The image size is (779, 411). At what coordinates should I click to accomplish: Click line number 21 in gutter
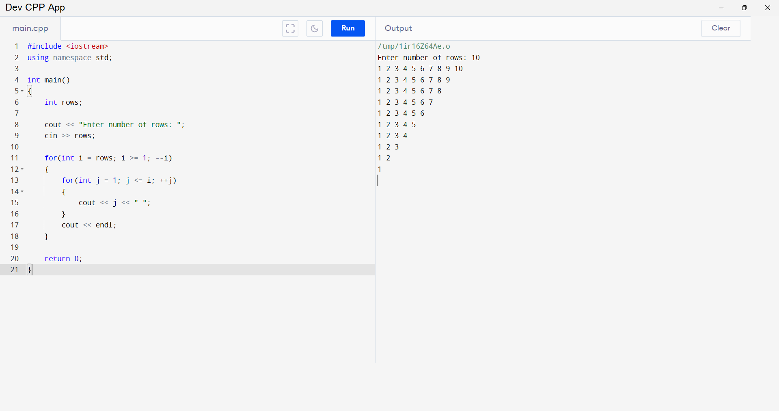15,270
